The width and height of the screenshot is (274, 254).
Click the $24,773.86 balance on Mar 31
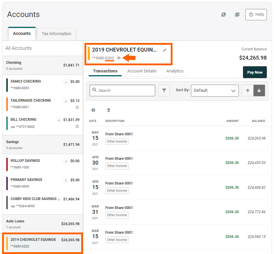[x=256, y=212]
